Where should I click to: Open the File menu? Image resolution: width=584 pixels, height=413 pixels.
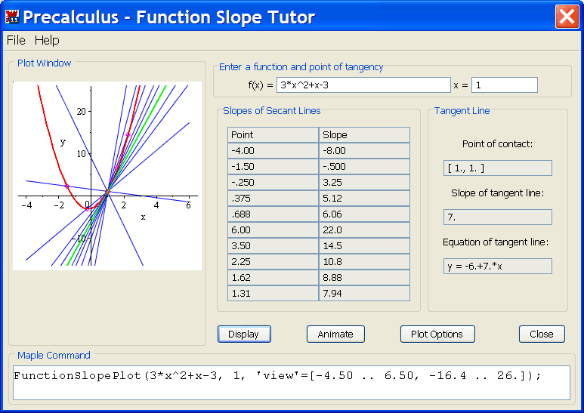(16, 40)
